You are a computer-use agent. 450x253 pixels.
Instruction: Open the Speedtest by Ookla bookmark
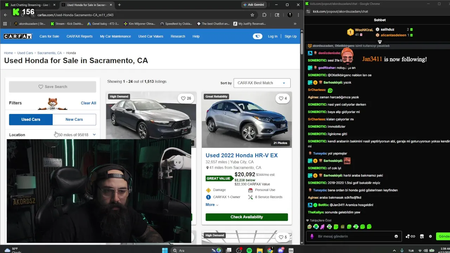pos(176,24)
